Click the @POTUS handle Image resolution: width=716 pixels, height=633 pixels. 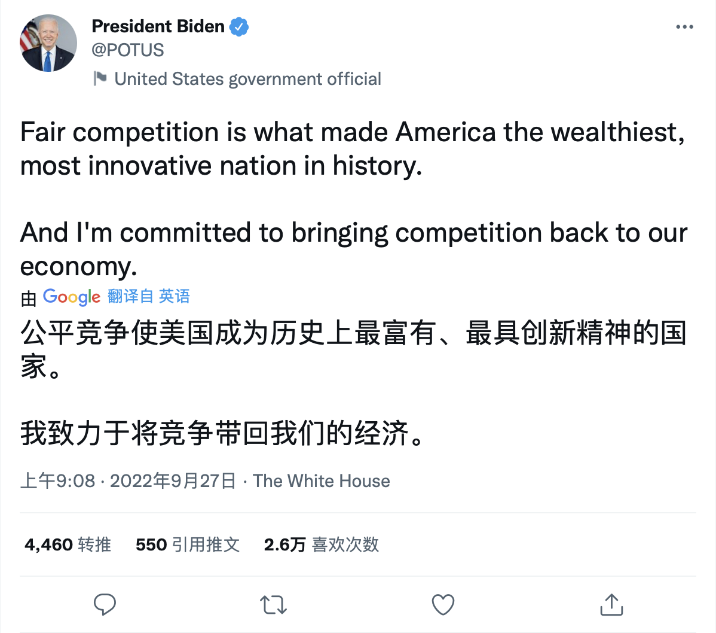click(128, 50)
